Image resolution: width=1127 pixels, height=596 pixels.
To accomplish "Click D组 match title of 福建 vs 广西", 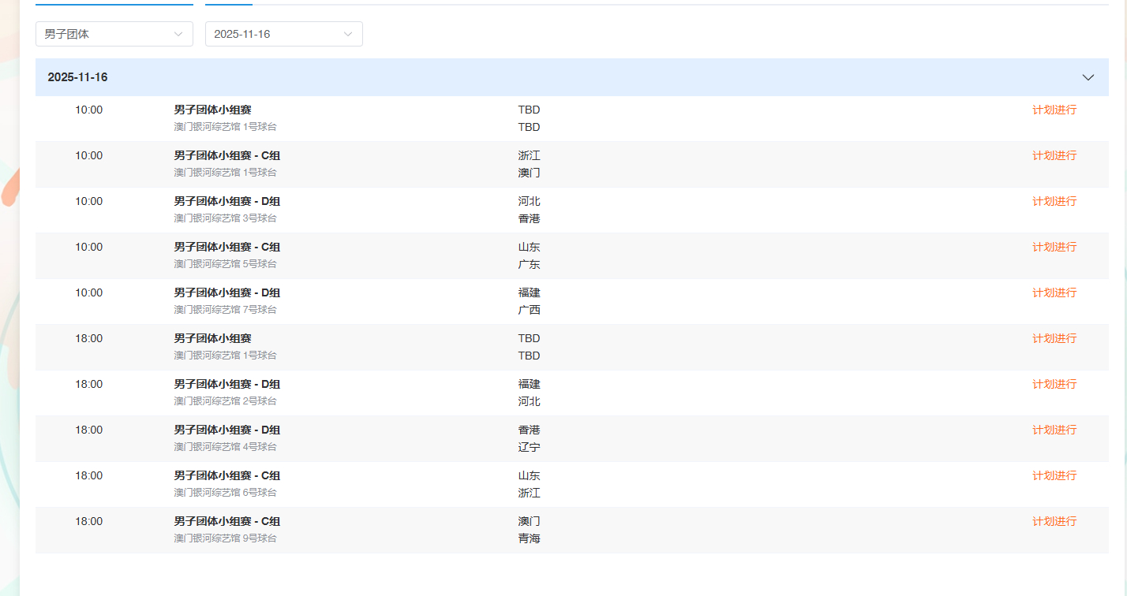I will 227,292.
